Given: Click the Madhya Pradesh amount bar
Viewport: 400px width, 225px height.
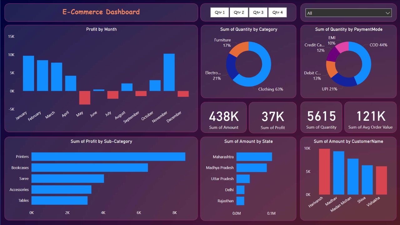Looking at the screenshot, I should click(x=252, y=168).
